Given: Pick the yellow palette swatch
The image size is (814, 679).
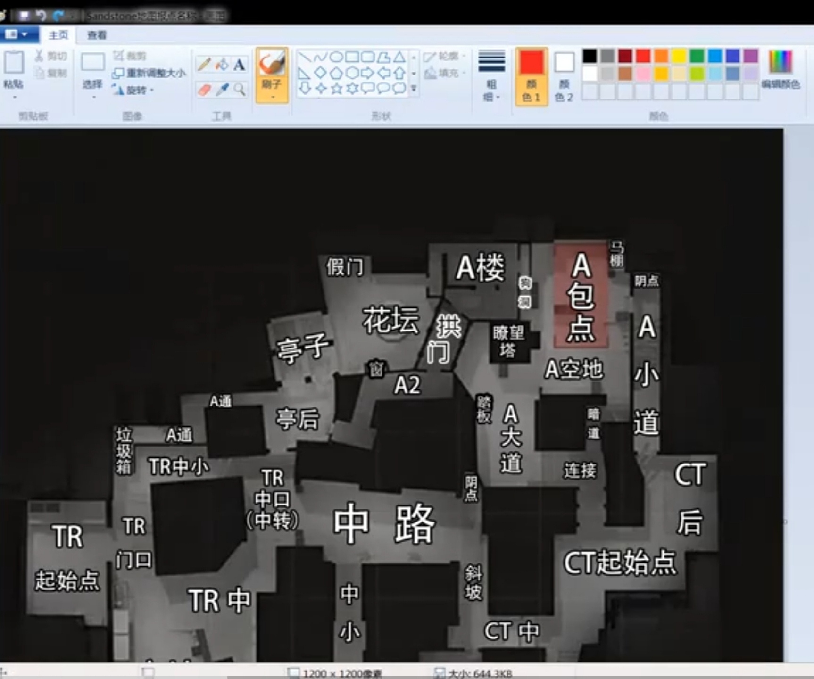Looking at the screenshot, I should point(679,56).
